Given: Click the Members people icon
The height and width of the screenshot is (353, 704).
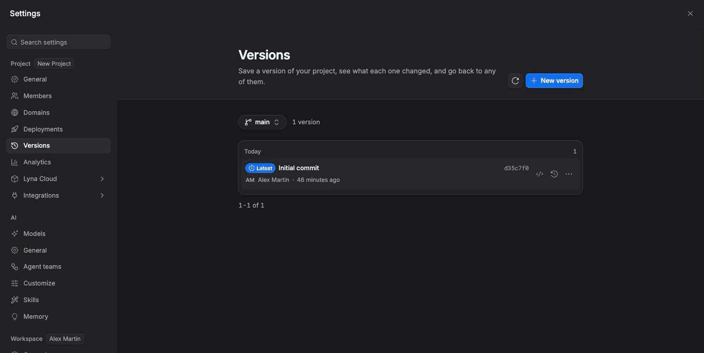Looking at the screenshot, I should [x=14, y=96].
